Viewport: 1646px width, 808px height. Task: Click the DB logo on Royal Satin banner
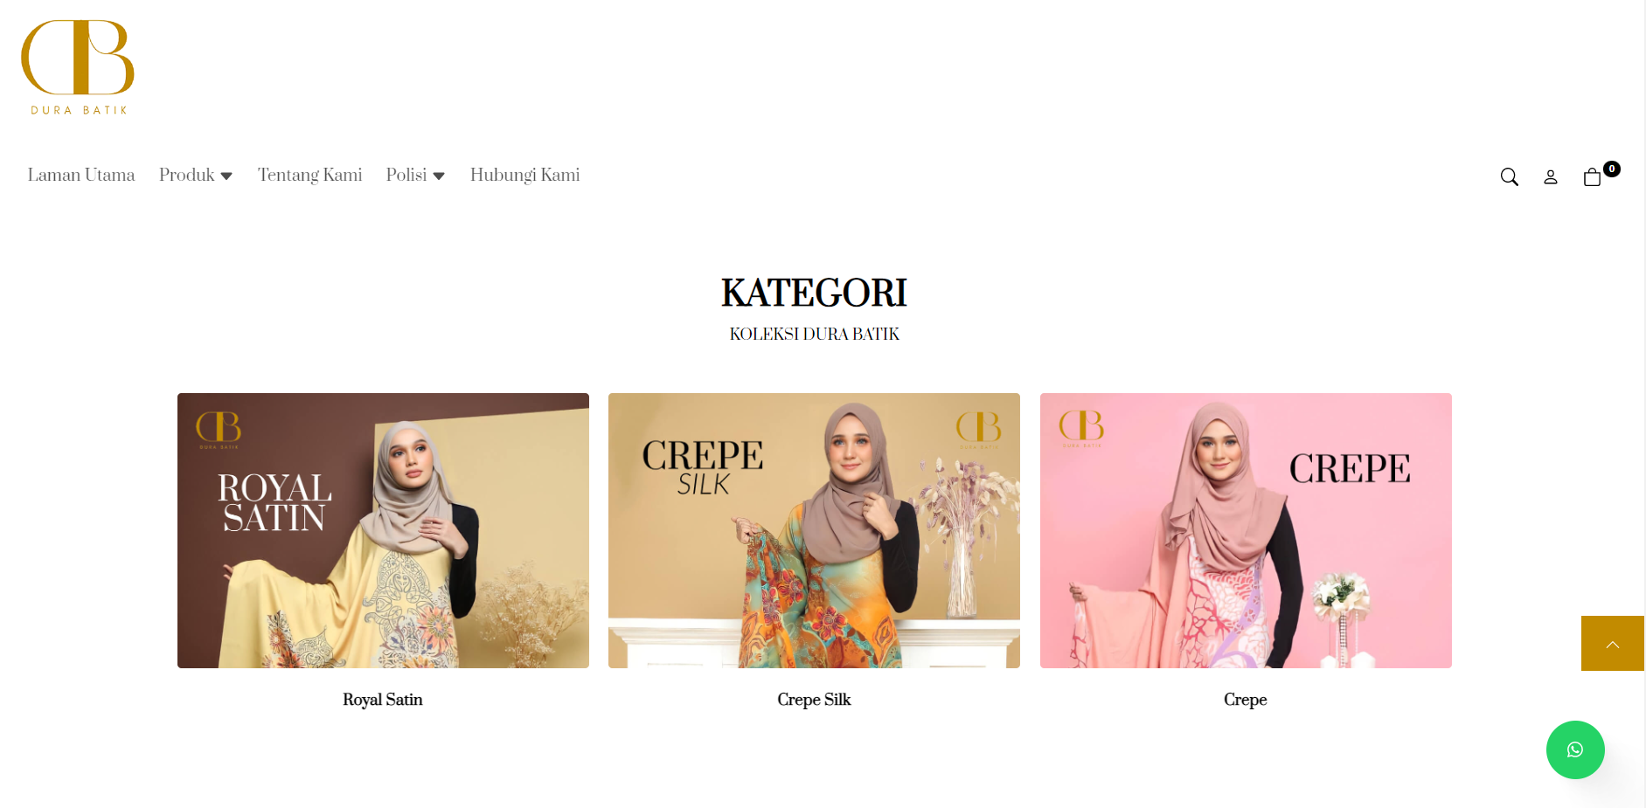point(219,430)
